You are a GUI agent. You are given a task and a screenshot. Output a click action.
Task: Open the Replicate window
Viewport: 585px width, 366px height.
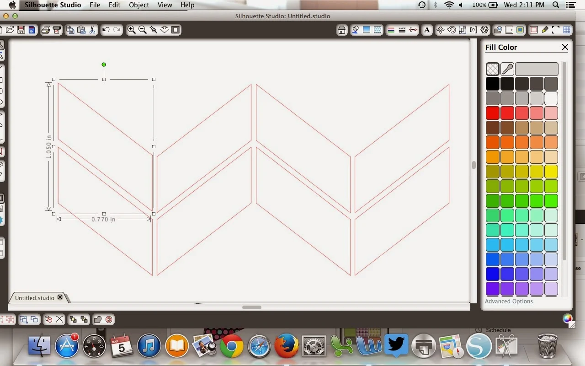click(484, 30)
